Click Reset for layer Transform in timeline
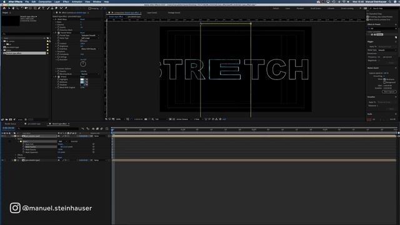The height and width of the screenshot is (225, 400). [60, 157]
